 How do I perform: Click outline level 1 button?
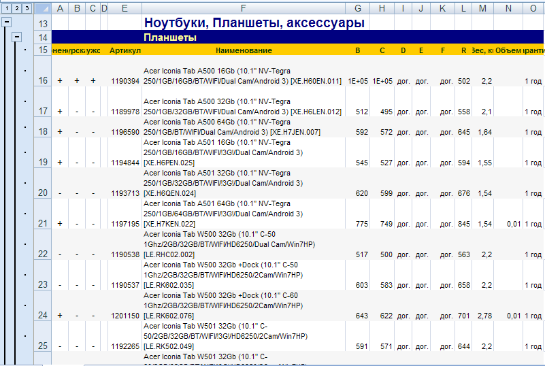(x=7, y=8)
